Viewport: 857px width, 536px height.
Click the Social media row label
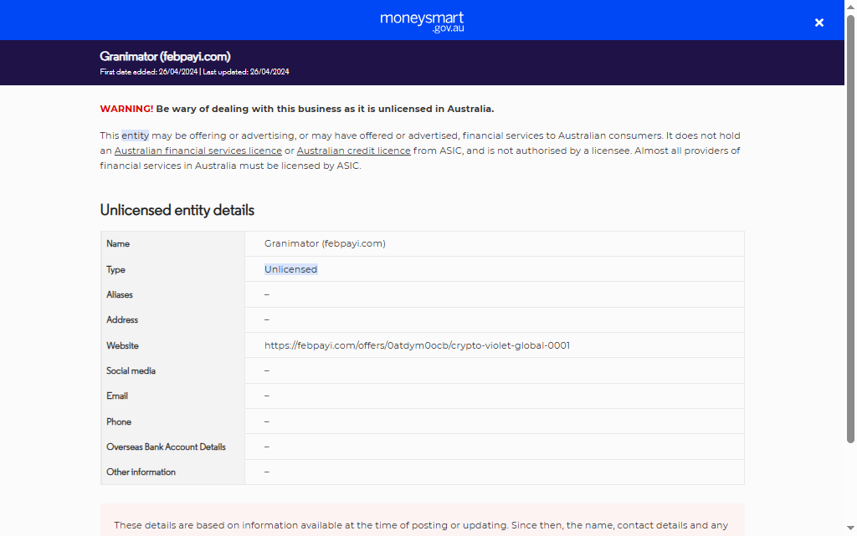click(131, 371)
